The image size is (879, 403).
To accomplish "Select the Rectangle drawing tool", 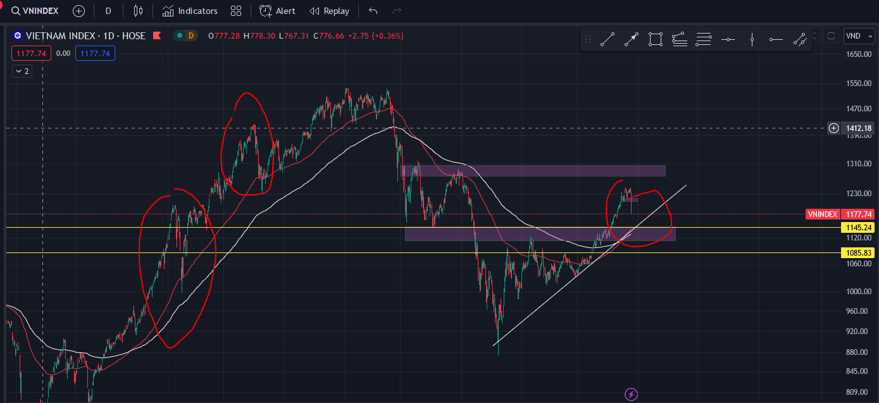I will pyautogui.click(x=655, y=39).
